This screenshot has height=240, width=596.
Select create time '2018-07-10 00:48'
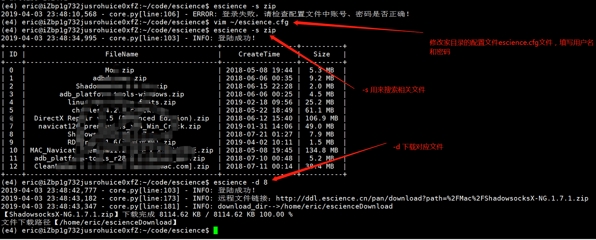click(x=259, y=158)
